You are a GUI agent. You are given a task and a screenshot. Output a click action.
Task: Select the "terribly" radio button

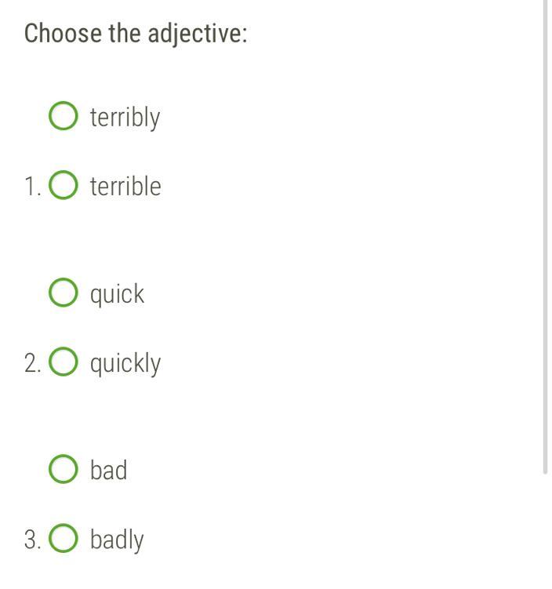click(63, 116)
